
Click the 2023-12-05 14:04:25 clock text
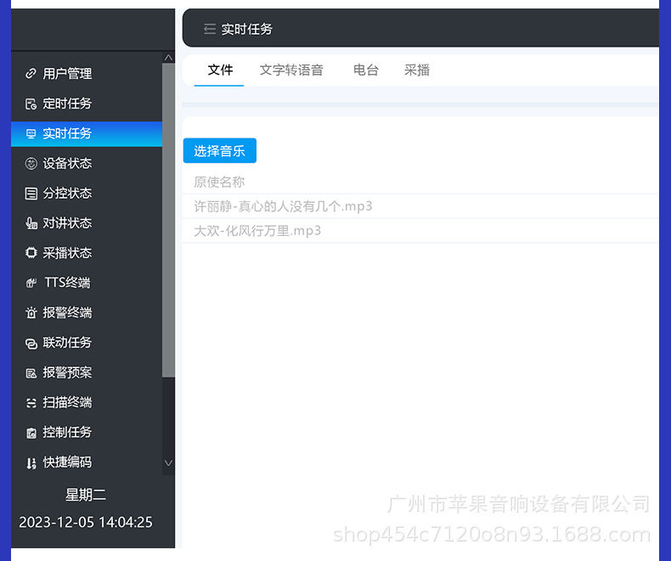click(x=86, y=522)
